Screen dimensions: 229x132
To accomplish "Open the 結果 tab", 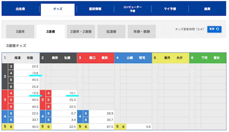I will click(207, 9).
